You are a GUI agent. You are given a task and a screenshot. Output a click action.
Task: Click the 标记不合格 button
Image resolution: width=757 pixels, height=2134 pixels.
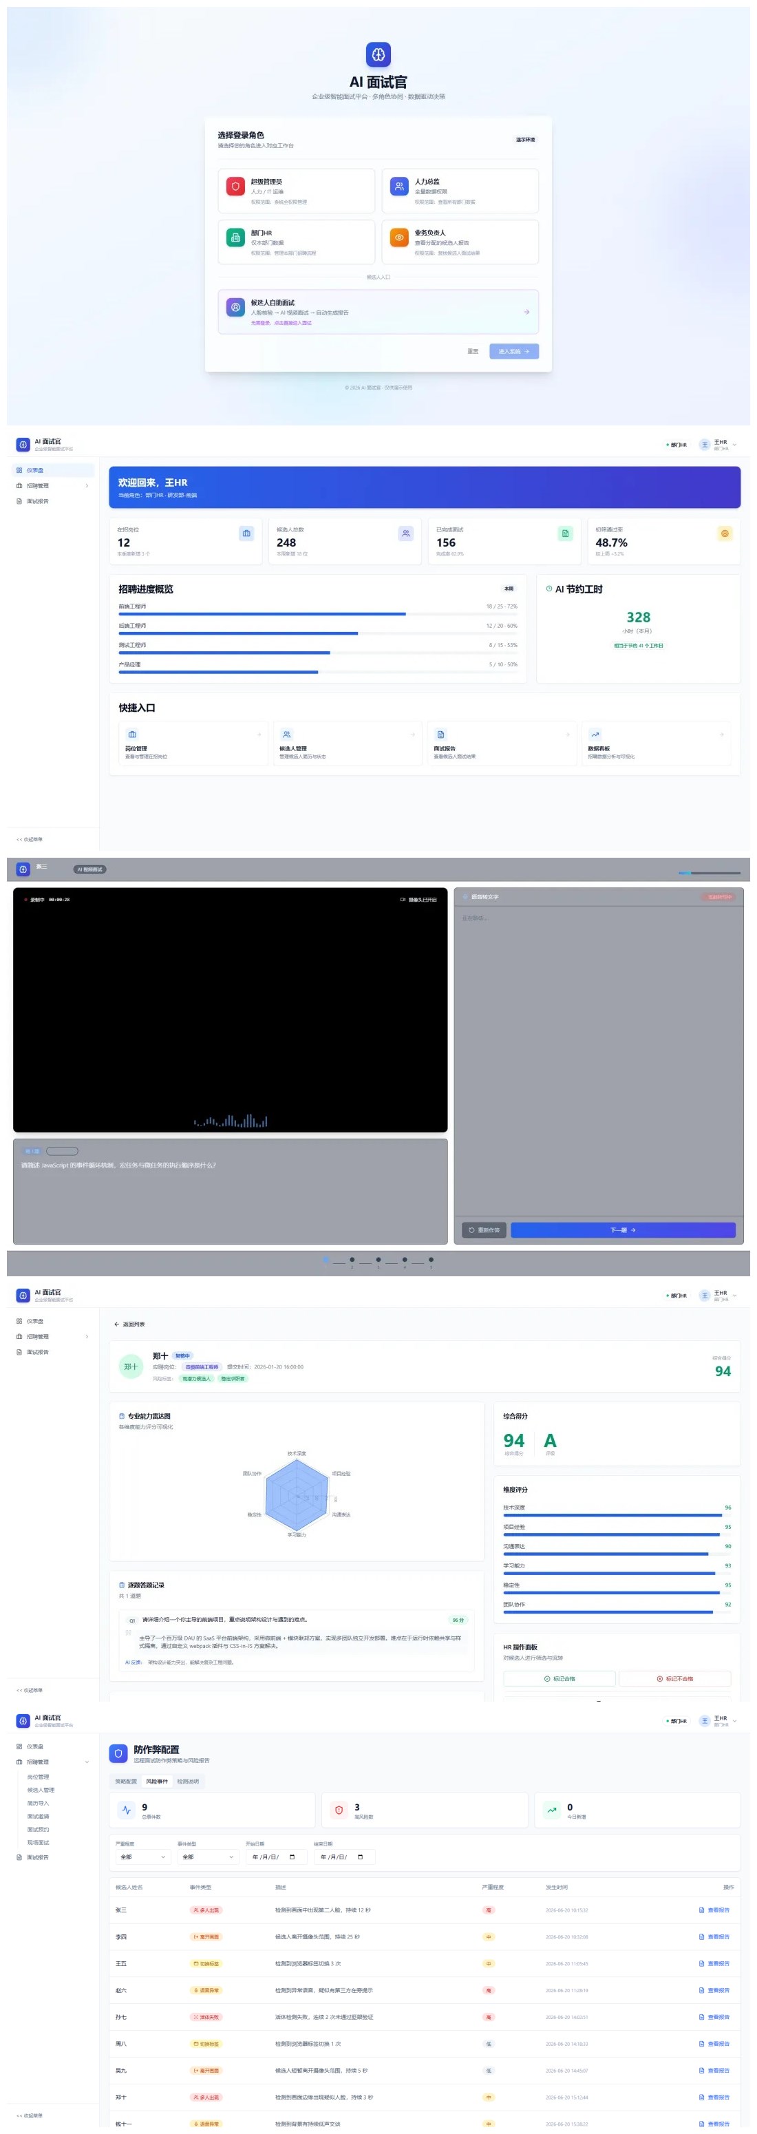coord(675,1679)
